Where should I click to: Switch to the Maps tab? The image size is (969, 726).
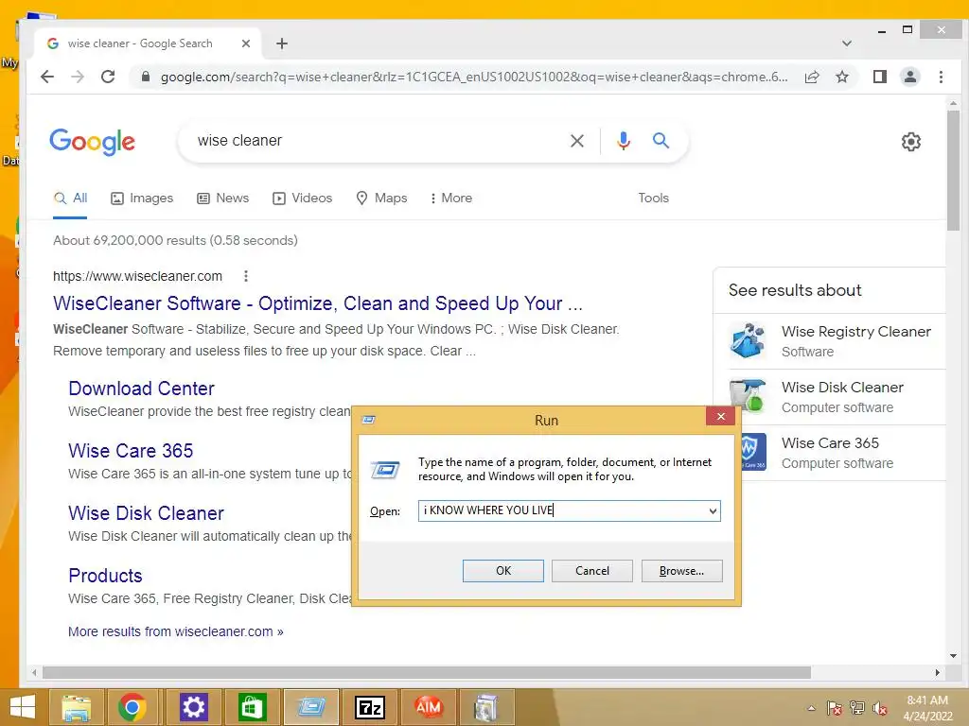click(382, 199)
